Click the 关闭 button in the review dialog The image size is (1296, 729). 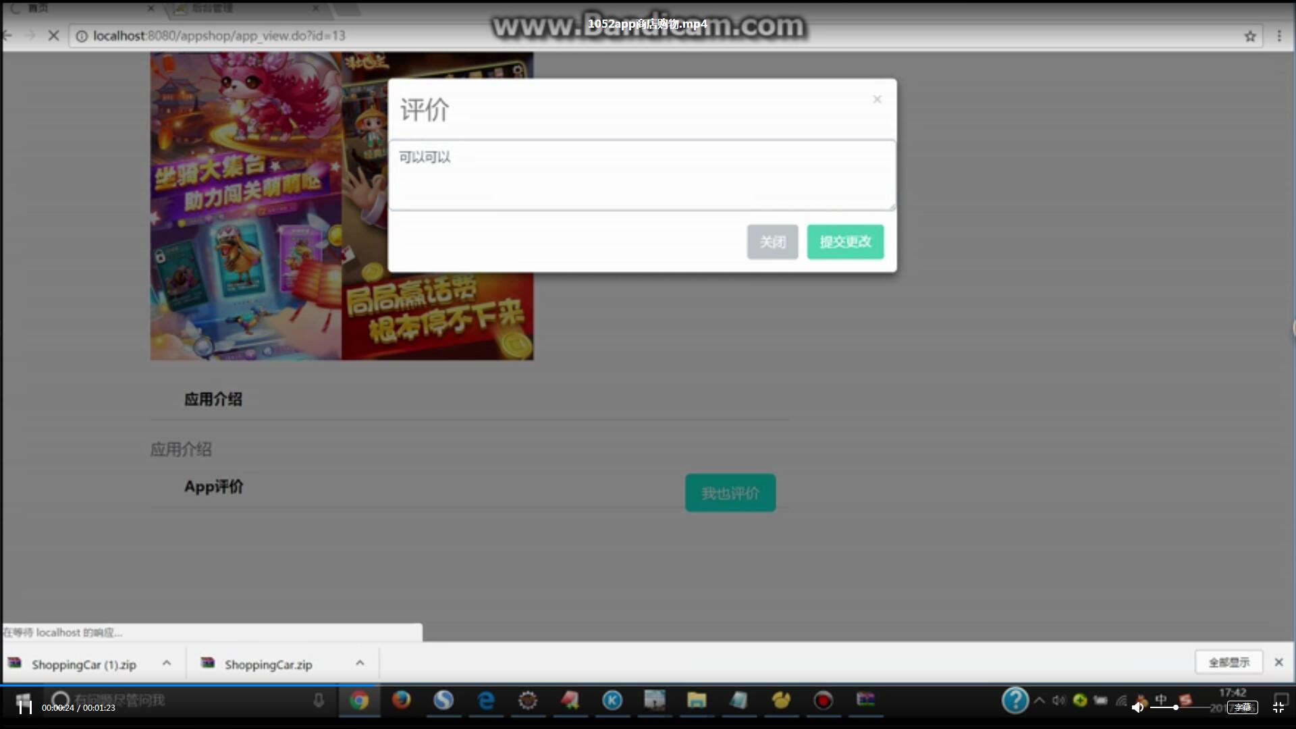tap(772, 242)
